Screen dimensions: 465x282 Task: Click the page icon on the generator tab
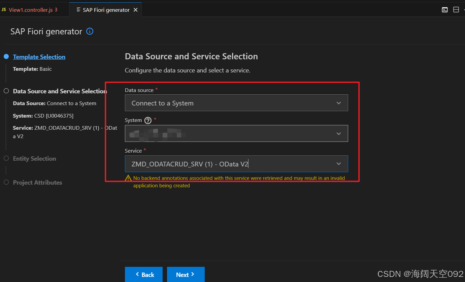pyautogui.click(x=78, y=10)
